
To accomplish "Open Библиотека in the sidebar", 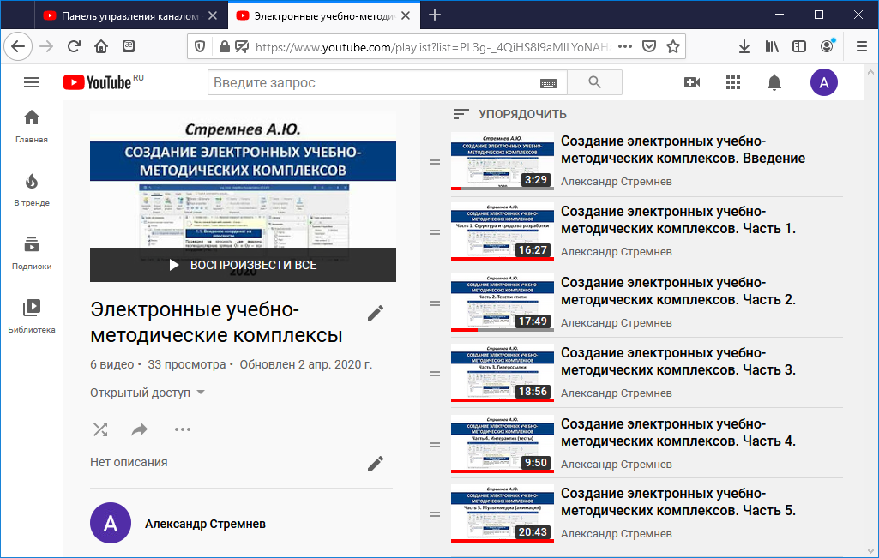I will (32, 316).
